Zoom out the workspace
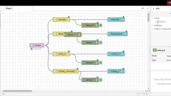The image size is (171, 96). point(141,94)
